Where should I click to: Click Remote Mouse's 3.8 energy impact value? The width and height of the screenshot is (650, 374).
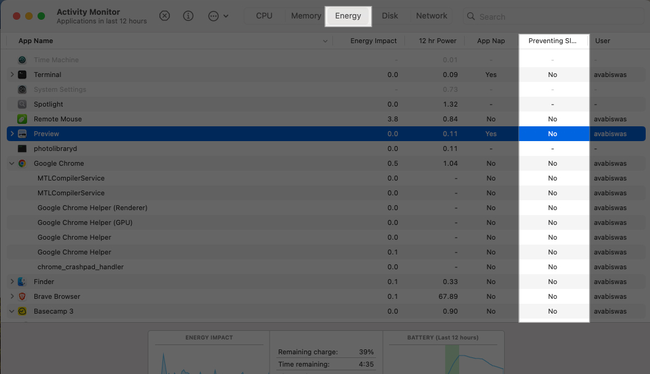tap(393, 119)
